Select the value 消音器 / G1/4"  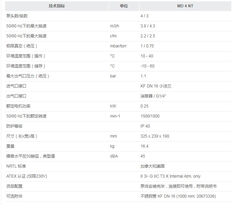pos(153,96)
